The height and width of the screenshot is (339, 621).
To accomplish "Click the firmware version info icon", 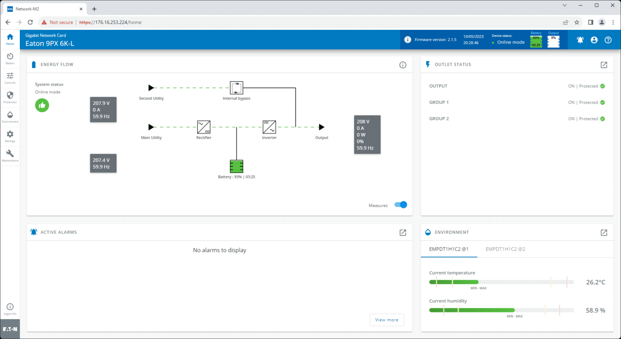I will (x=408, y=40).
